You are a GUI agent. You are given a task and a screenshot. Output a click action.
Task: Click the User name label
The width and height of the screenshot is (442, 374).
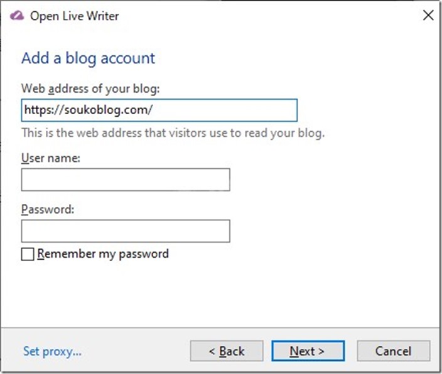[51, 158]
